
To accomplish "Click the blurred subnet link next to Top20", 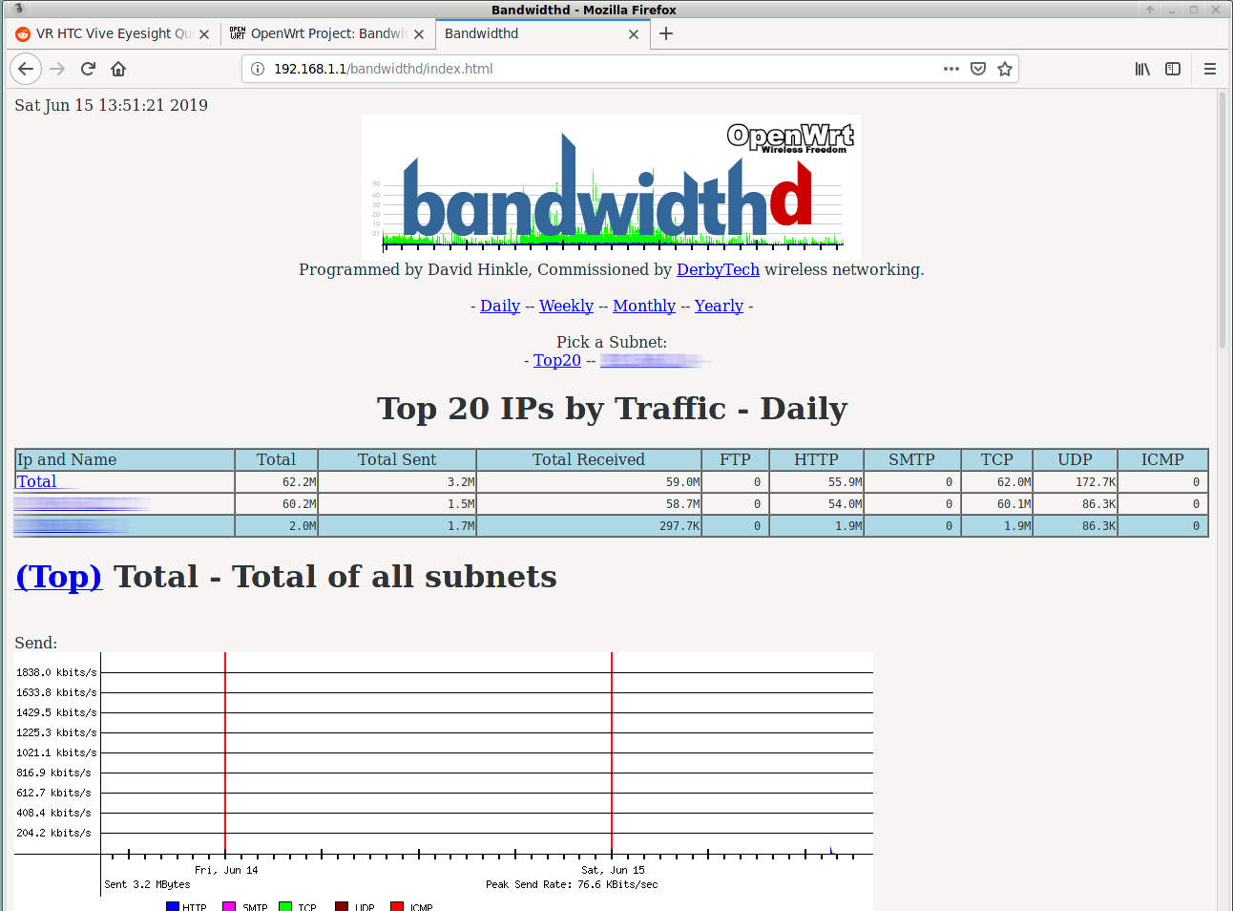I will click(655, 360).
